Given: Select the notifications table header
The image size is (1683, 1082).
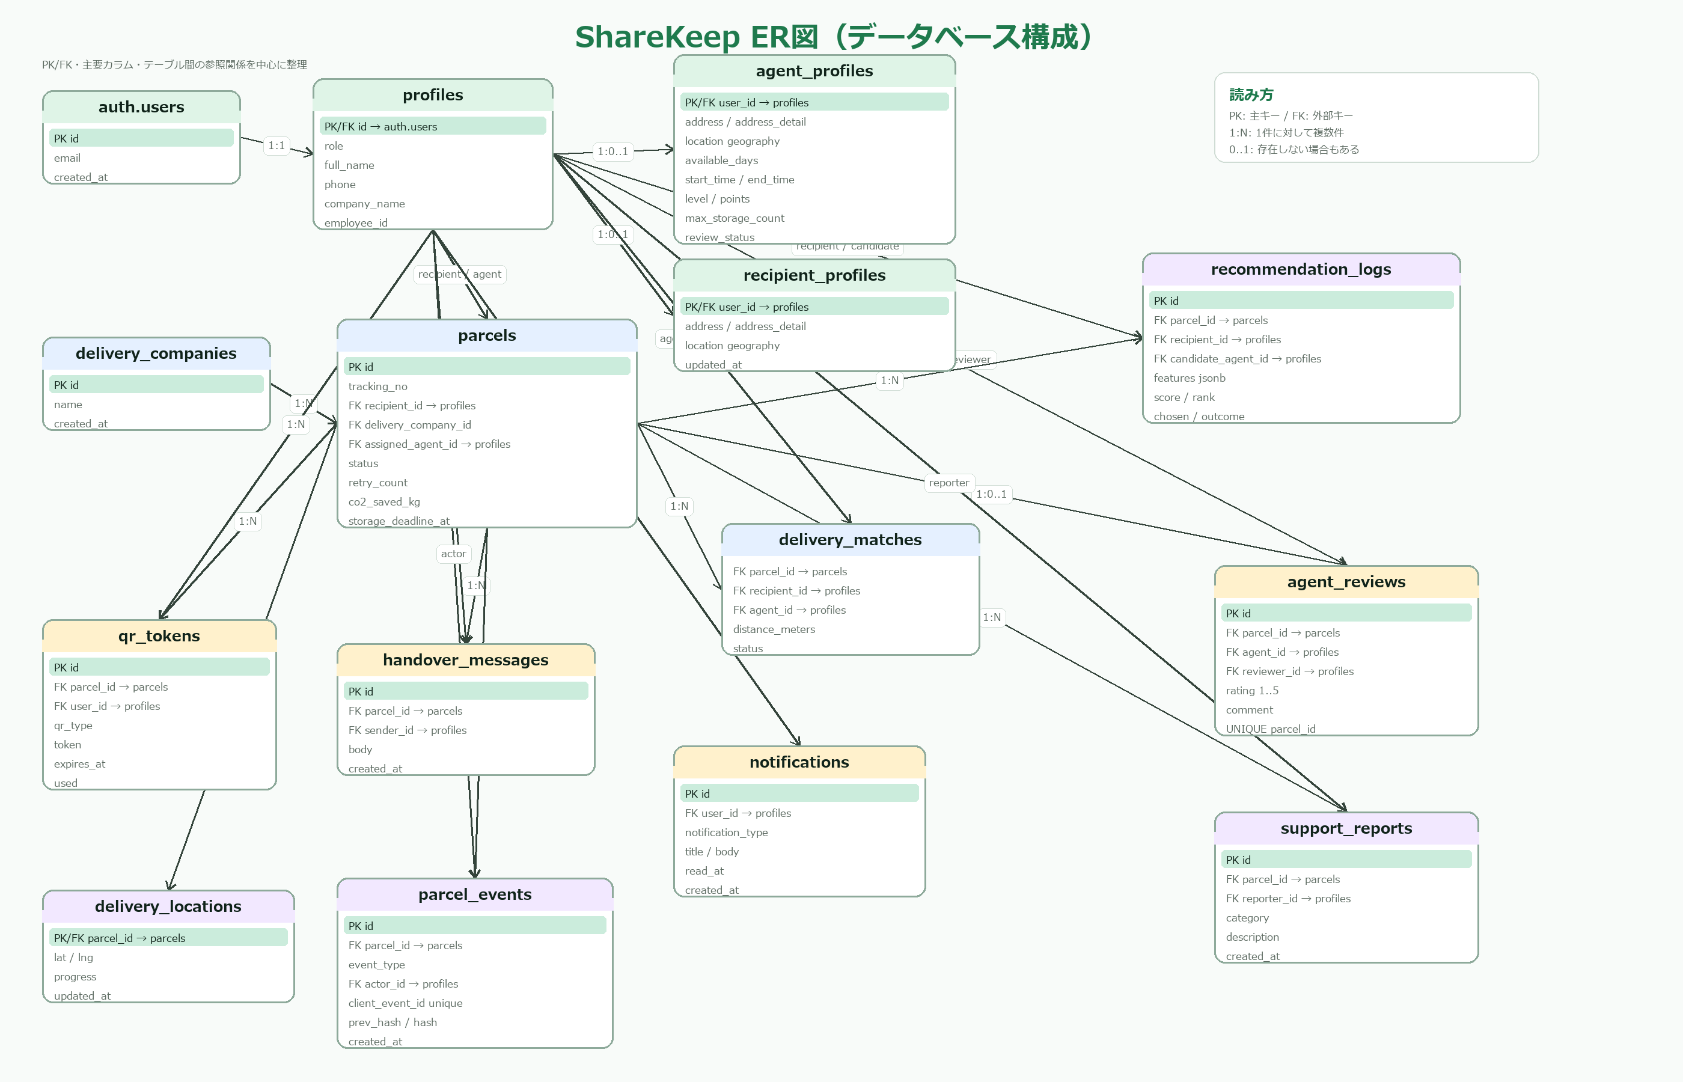Looking at the screenshot, I should coord(799,762).
